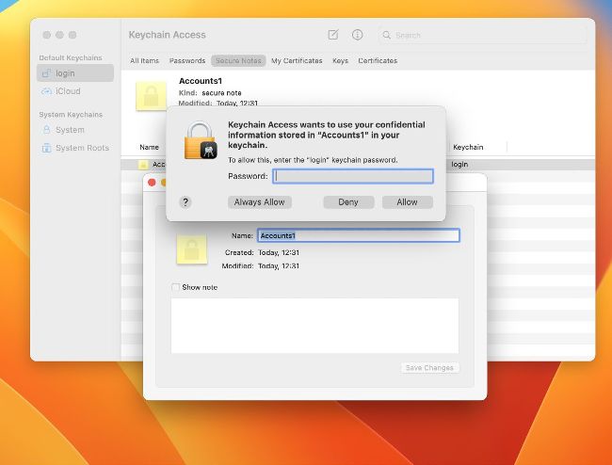
Task: Select System Roots keychain
Action: tap(81, 148)
